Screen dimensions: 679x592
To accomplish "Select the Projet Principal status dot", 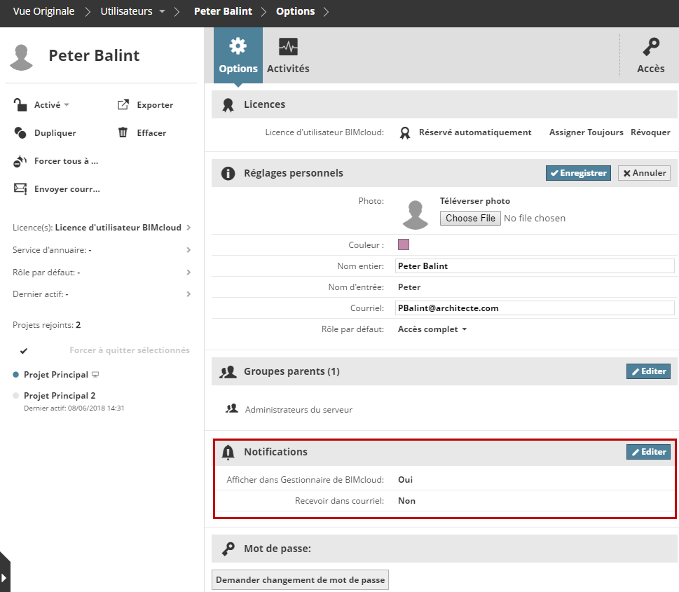I will point(16,375).
